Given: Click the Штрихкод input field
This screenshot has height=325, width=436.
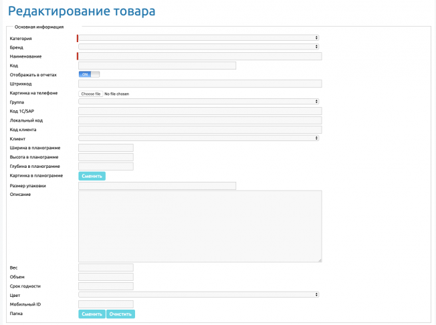Looking at the screenshot, I should (x=200, y=84).
